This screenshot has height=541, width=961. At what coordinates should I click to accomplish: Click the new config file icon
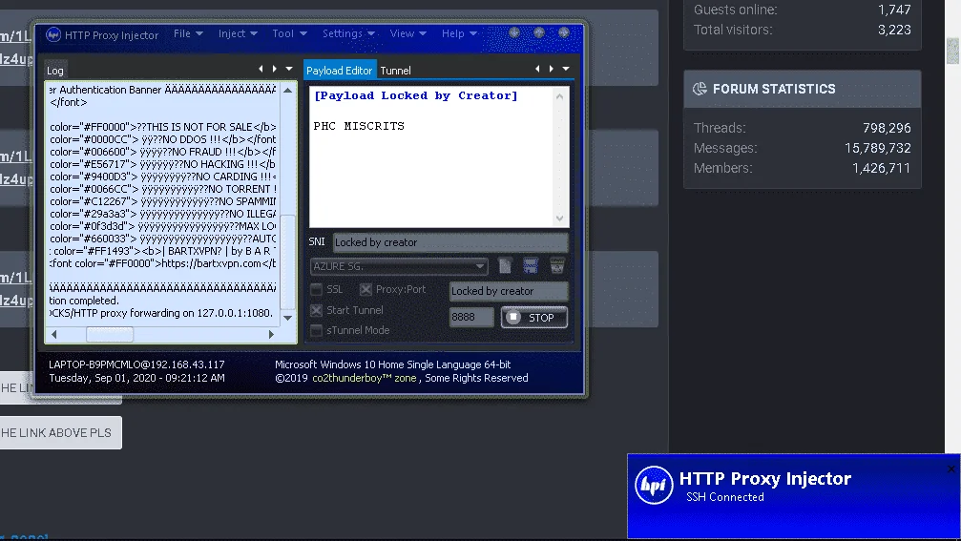(x=505, y=266)
